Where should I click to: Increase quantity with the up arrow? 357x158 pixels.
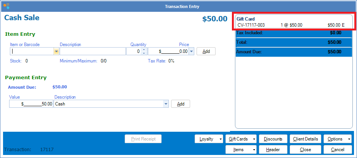pos(143,49)
